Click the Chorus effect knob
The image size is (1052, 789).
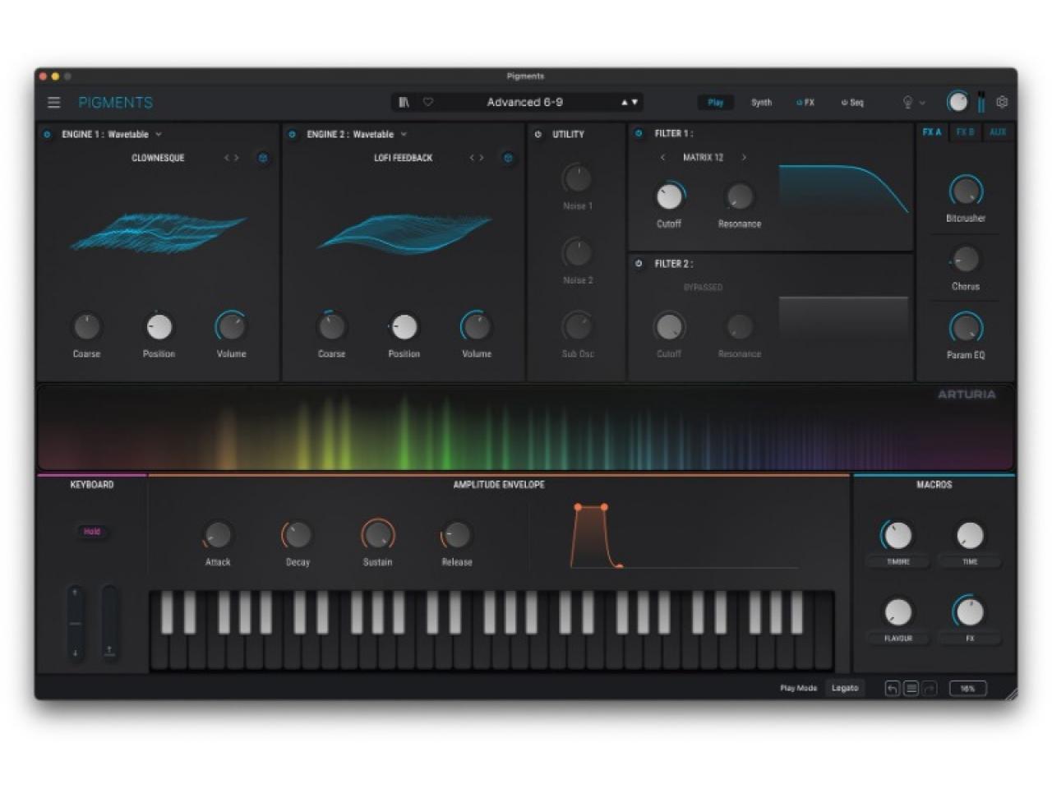[x=966, y=260]
